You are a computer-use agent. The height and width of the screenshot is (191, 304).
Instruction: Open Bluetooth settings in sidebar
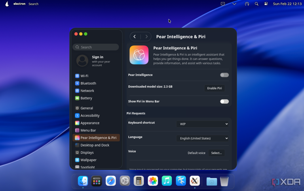coord(96,83)
